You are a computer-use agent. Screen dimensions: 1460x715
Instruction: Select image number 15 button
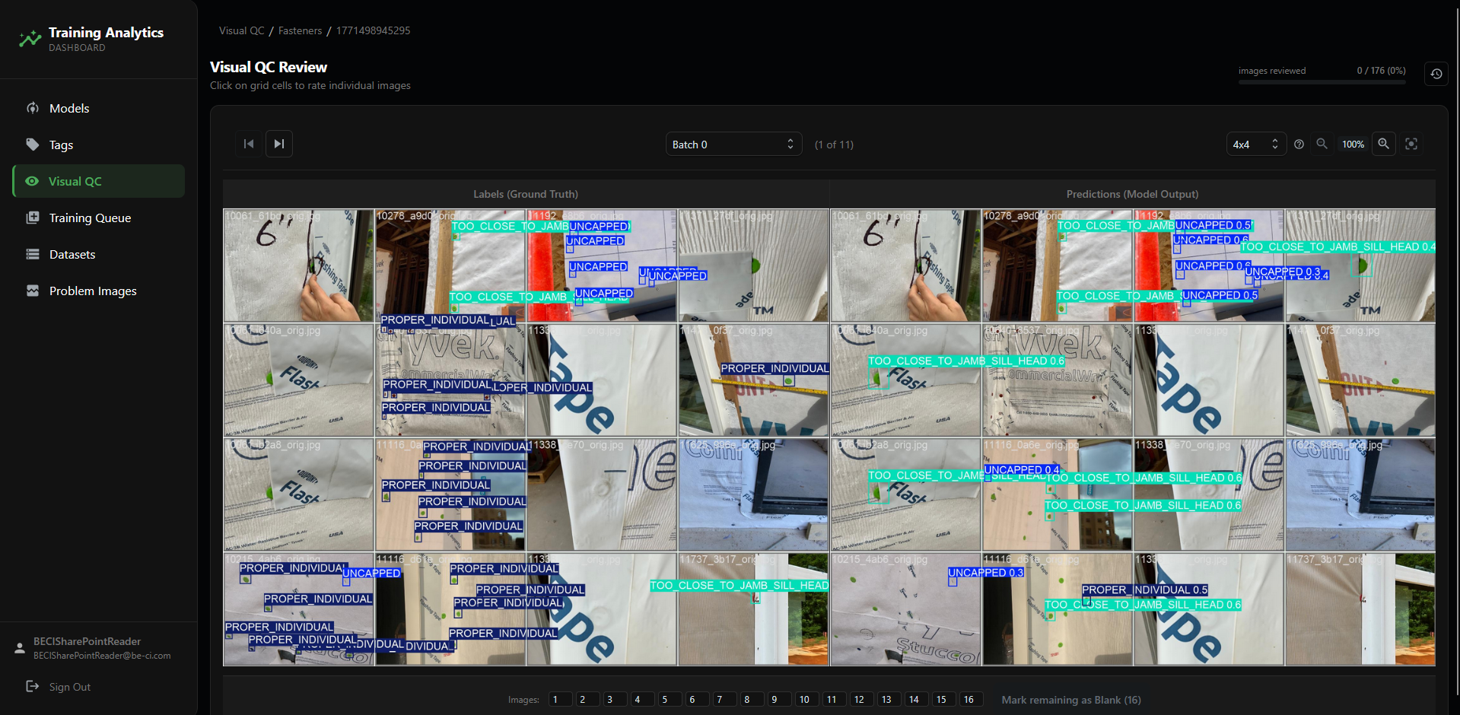[943, 700]
